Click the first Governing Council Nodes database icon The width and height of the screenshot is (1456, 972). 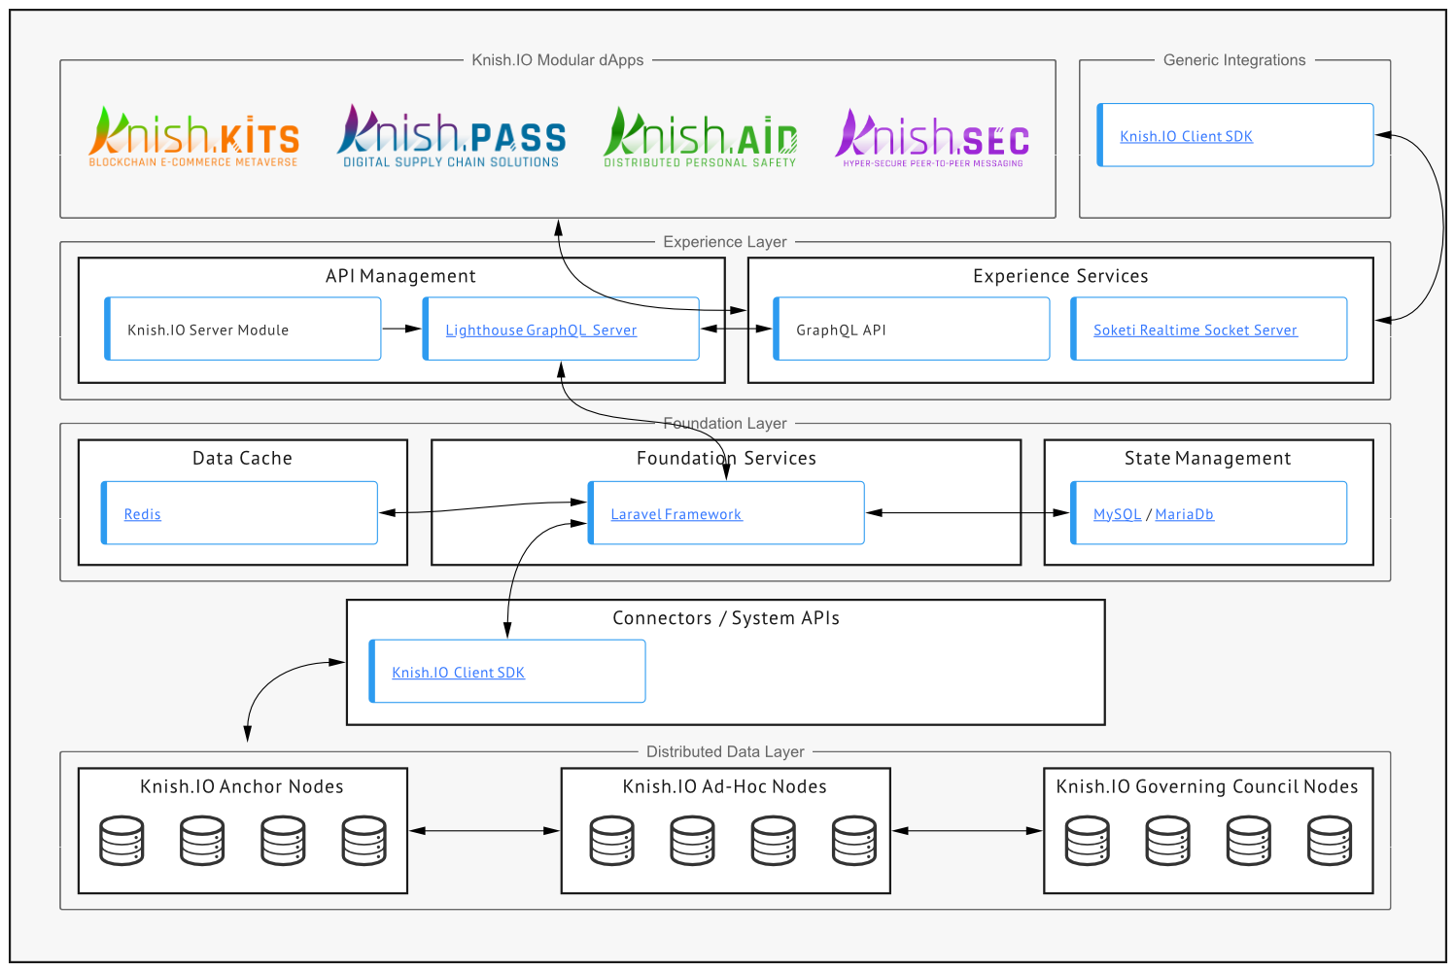(1088, 841)
